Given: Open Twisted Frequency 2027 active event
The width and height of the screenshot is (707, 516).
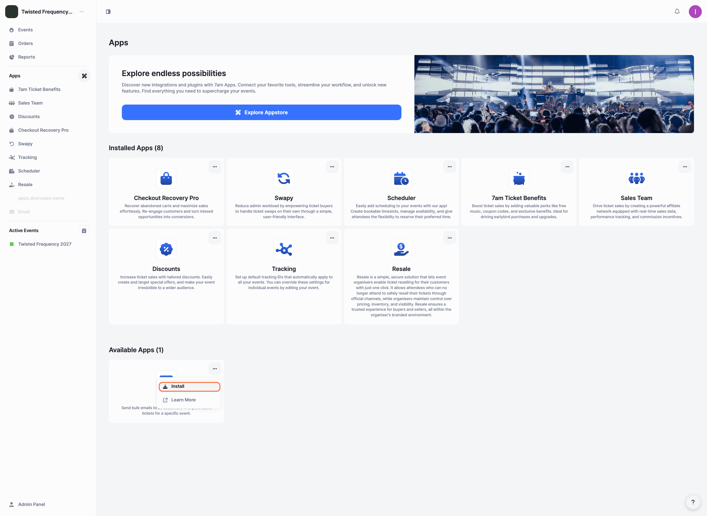Looking at the screenshot, I should [45, 244].
